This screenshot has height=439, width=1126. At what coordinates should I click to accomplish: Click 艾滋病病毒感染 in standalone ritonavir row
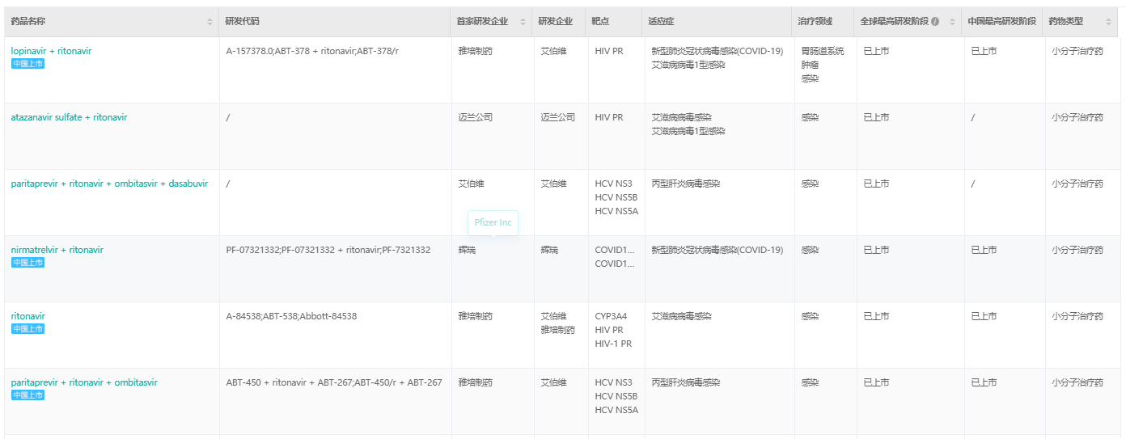coord(682,316)
